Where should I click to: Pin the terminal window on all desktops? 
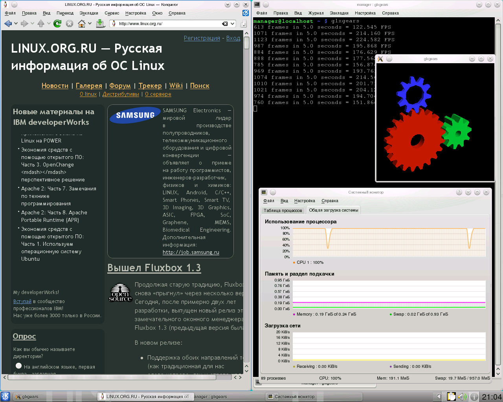pyautogui.click(x=266, y=5)
